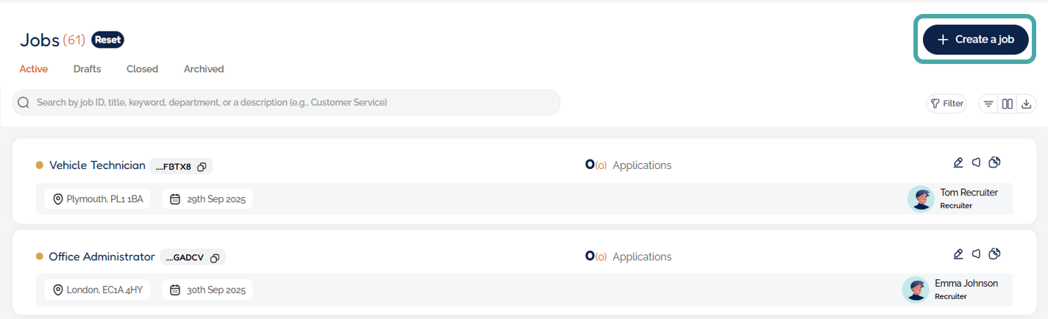Open the Closed jobs tab

coord(142,69)
